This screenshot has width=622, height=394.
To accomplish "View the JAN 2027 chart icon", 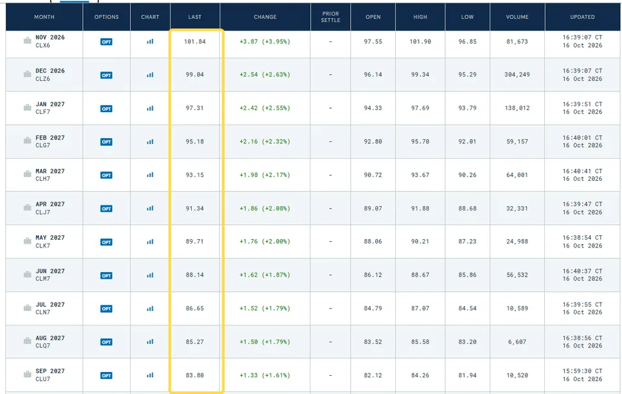I will (x=150, y=108).
